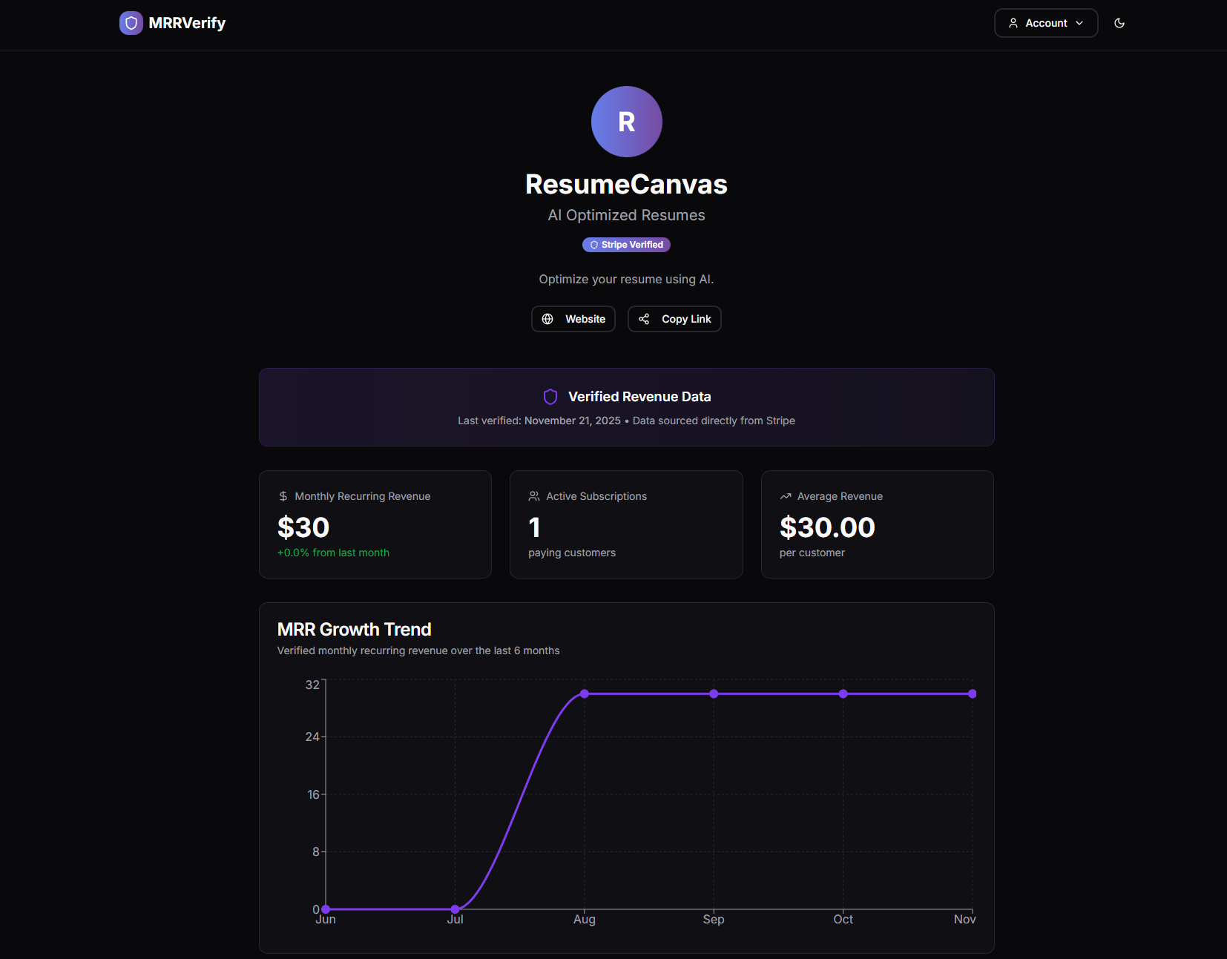Click the purple shield icon beside Verified Revenue Data
1227x959 pixels.
(550, 397)
